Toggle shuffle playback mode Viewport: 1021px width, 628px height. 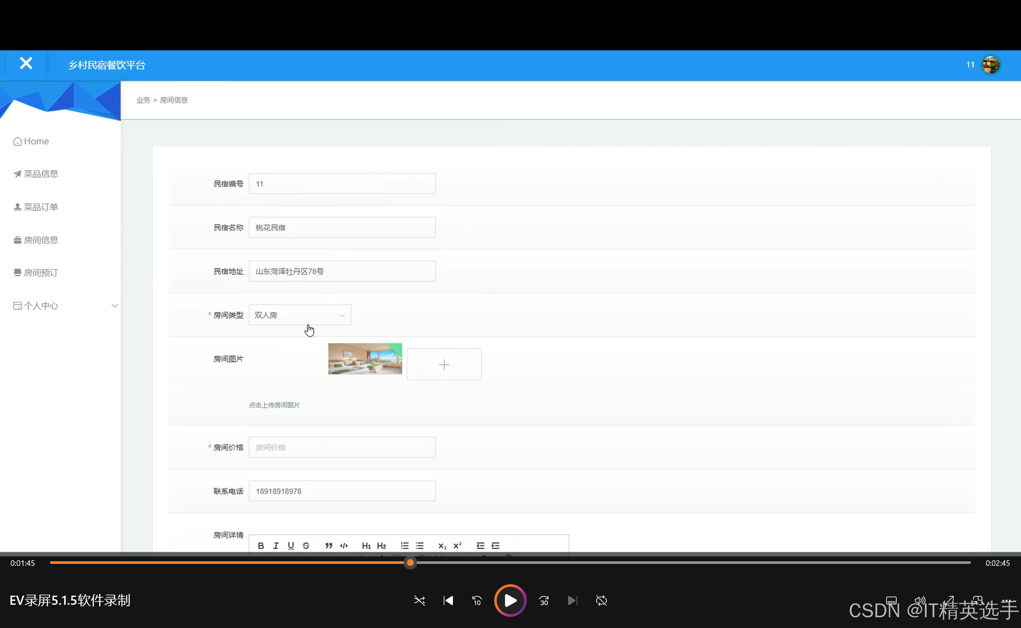click(419, 600)
